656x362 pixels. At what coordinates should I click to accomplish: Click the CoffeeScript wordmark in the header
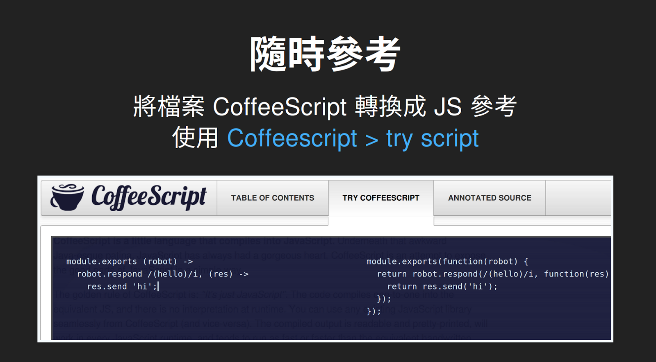pyautogui.click(x=148, y=197)
